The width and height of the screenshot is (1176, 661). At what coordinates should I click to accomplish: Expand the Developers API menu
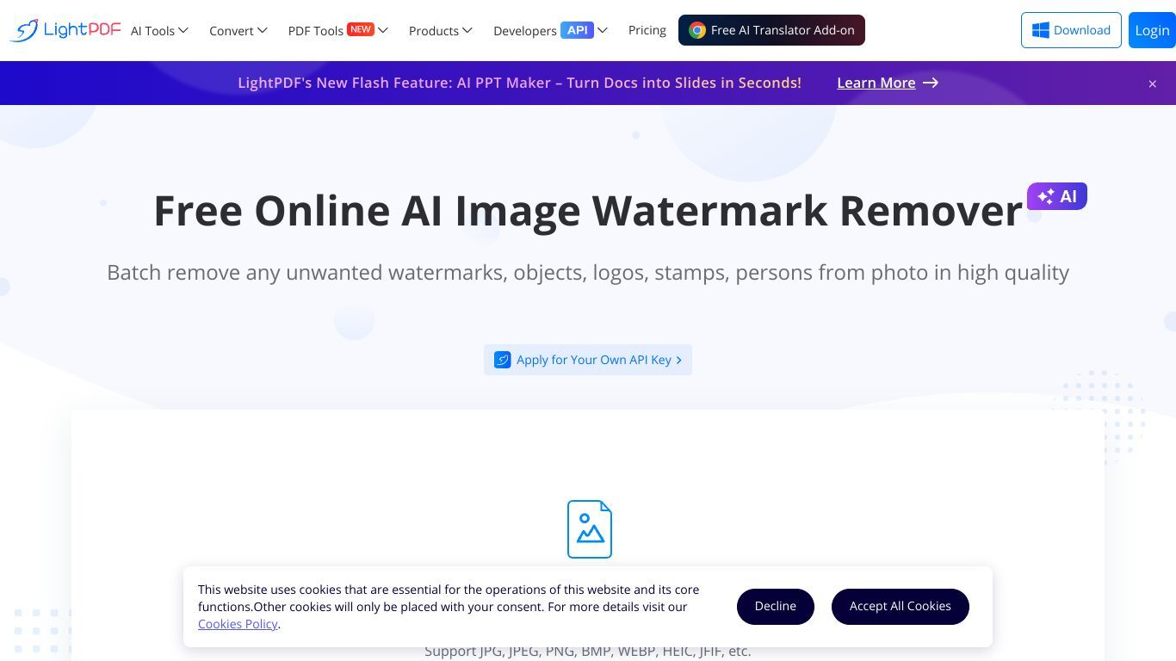click(550, 30)
